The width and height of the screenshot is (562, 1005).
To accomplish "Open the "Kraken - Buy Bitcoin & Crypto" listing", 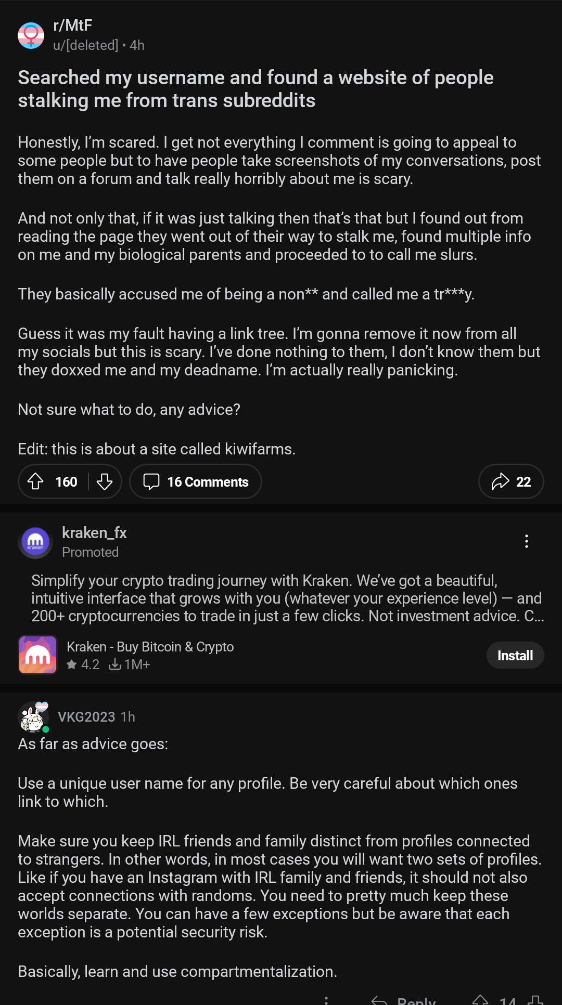I will pyautogui.click(x=150, y=647).
